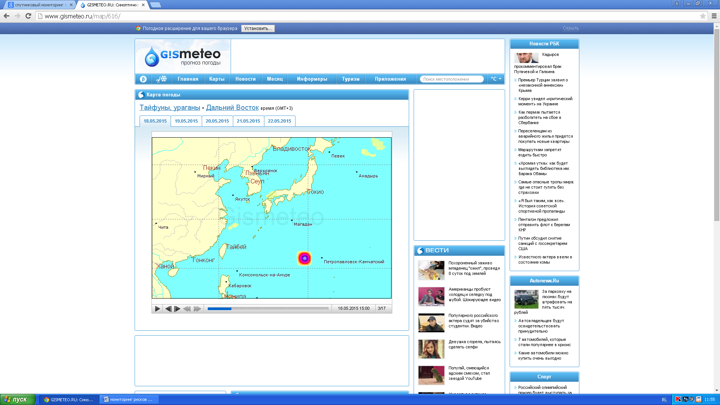Open the Новости РБК header

coord(544,44)
